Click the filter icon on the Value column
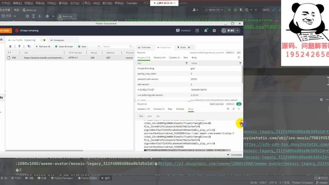 pos(240,63)
